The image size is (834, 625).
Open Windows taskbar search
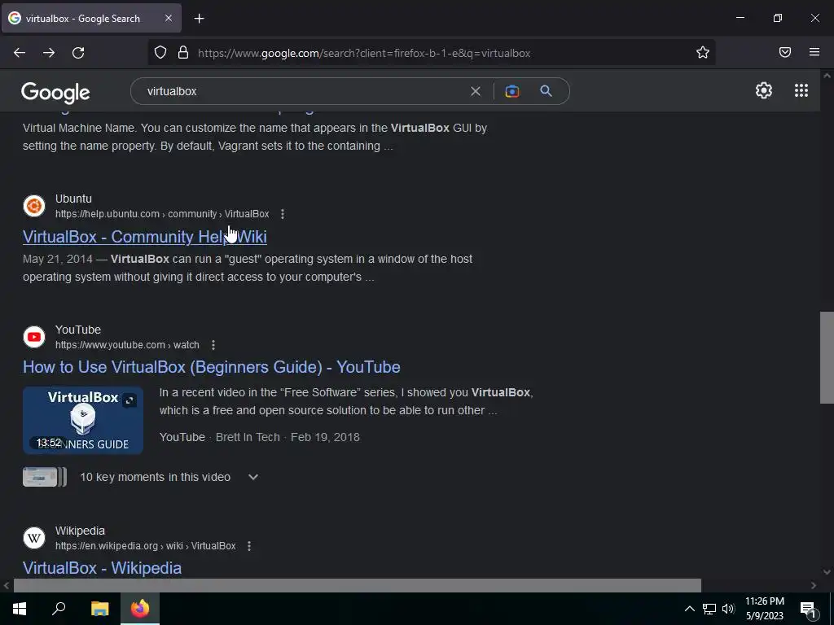point(59,609)
